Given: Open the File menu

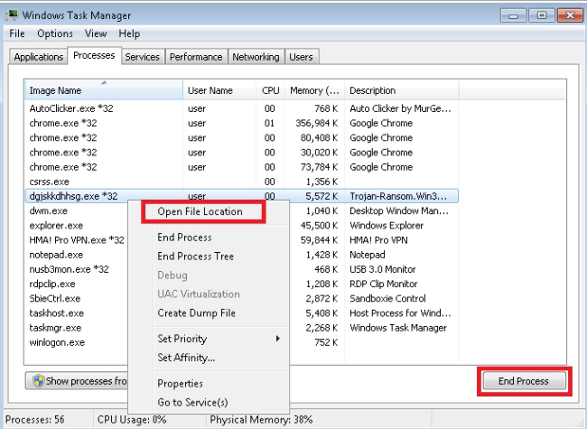Looking at the screenshot, I should click(x=17, y=34).
